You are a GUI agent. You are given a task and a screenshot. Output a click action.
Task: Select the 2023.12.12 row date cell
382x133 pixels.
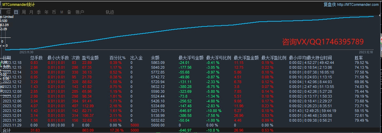12,82
